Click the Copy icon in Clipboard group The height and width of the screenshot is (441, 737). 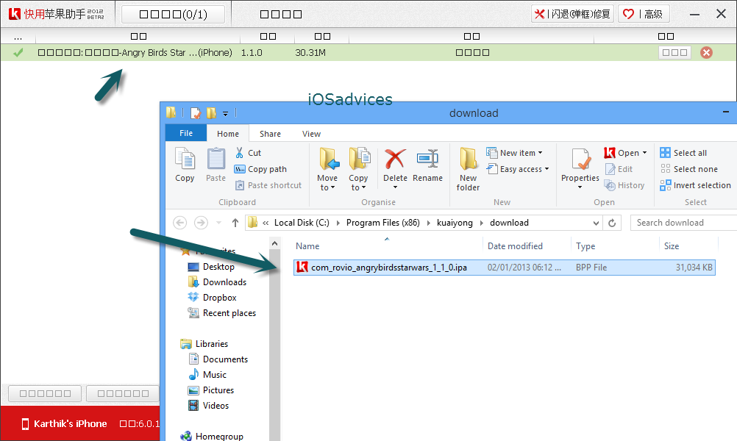[185, 160]
